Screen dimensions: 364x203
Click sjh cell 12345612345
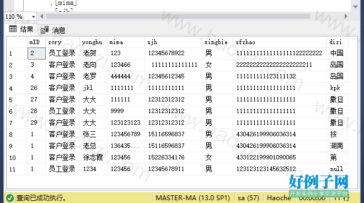click(x=173, y=77)
